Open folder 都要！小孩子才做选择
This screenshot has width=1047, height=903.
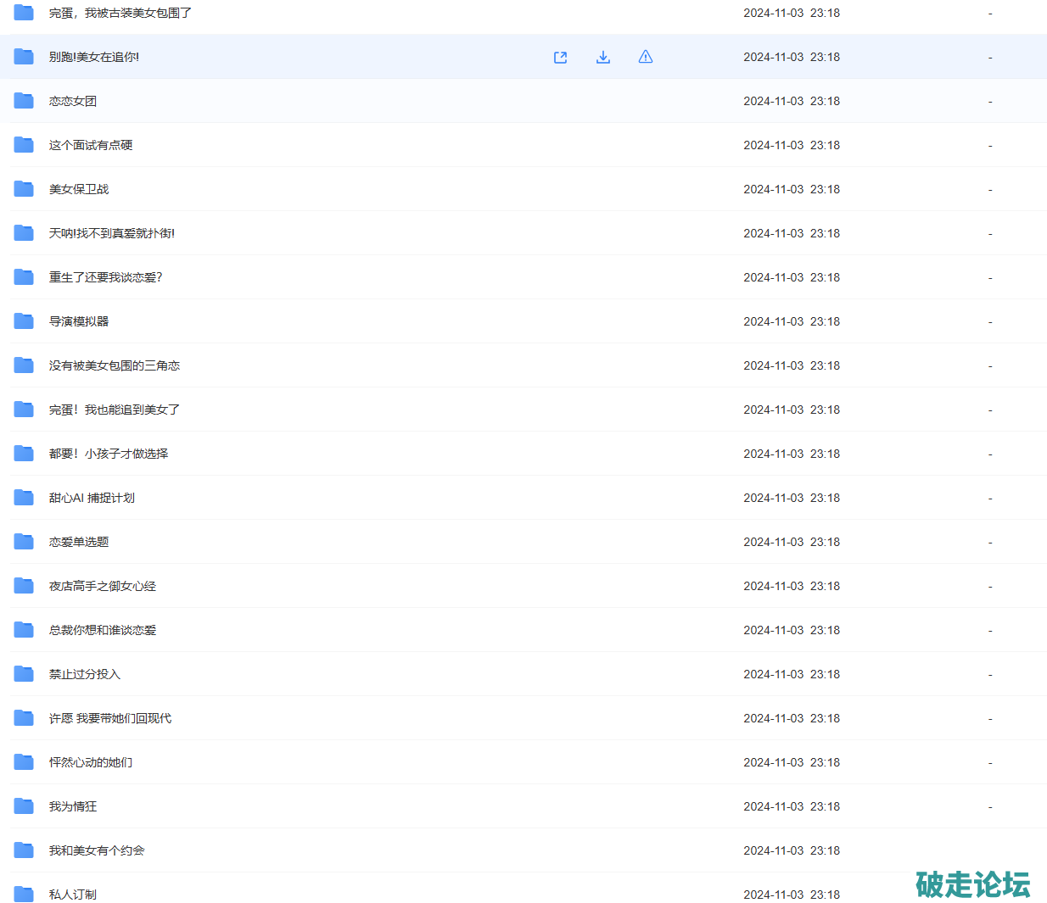tap(109, 454)
